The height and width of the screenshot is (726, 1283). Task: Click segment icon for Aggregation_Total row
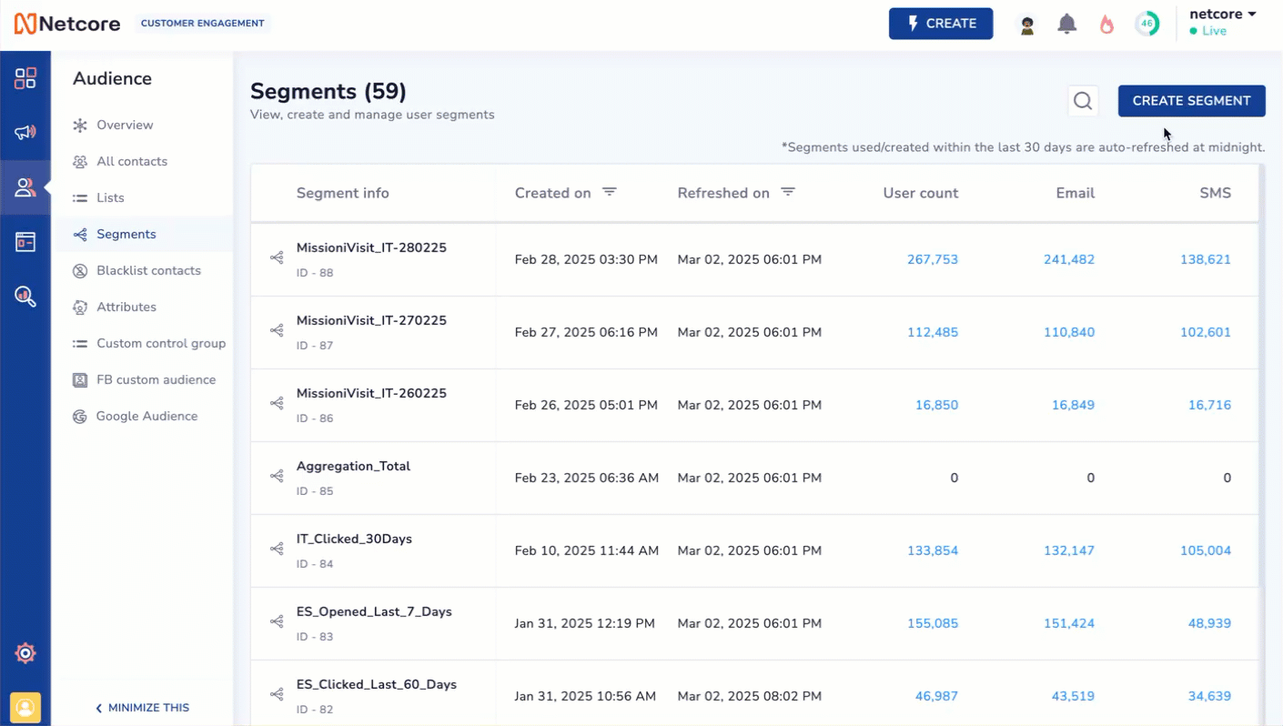pos(277,477)
